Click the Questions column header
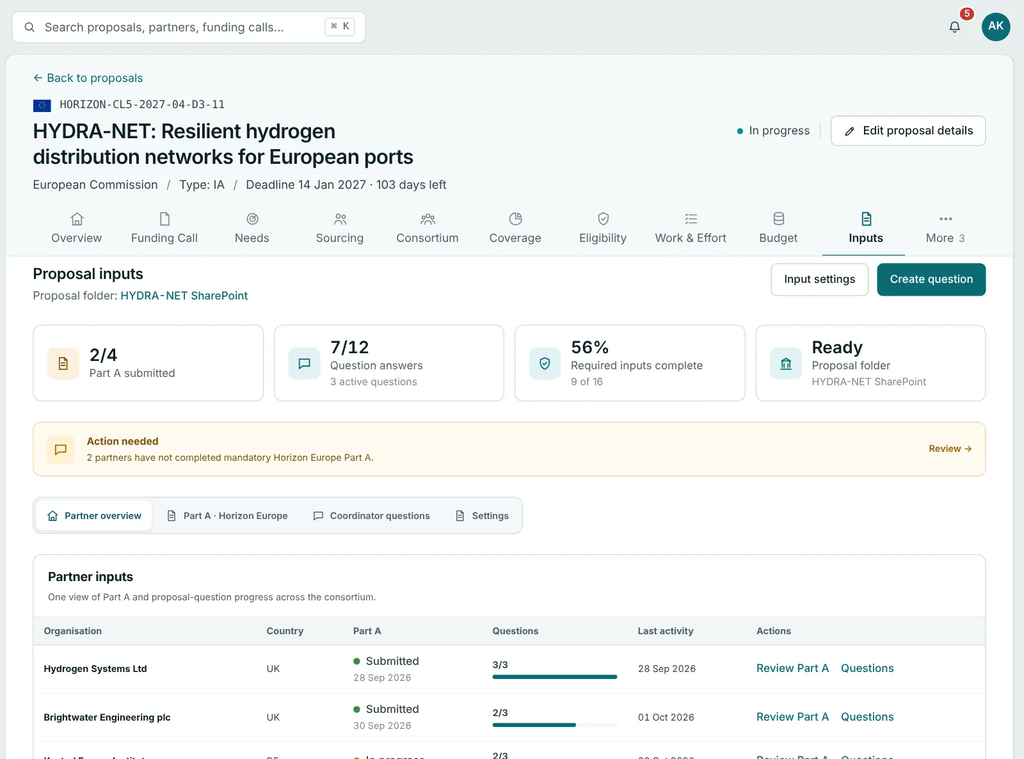Screen dimensions: 1024x759 tap(515, 631)
